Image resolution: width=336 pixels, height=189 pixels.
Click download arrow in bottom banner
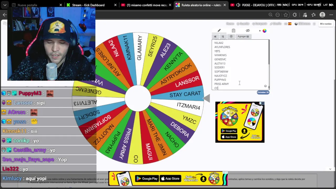tap(203, 179)
